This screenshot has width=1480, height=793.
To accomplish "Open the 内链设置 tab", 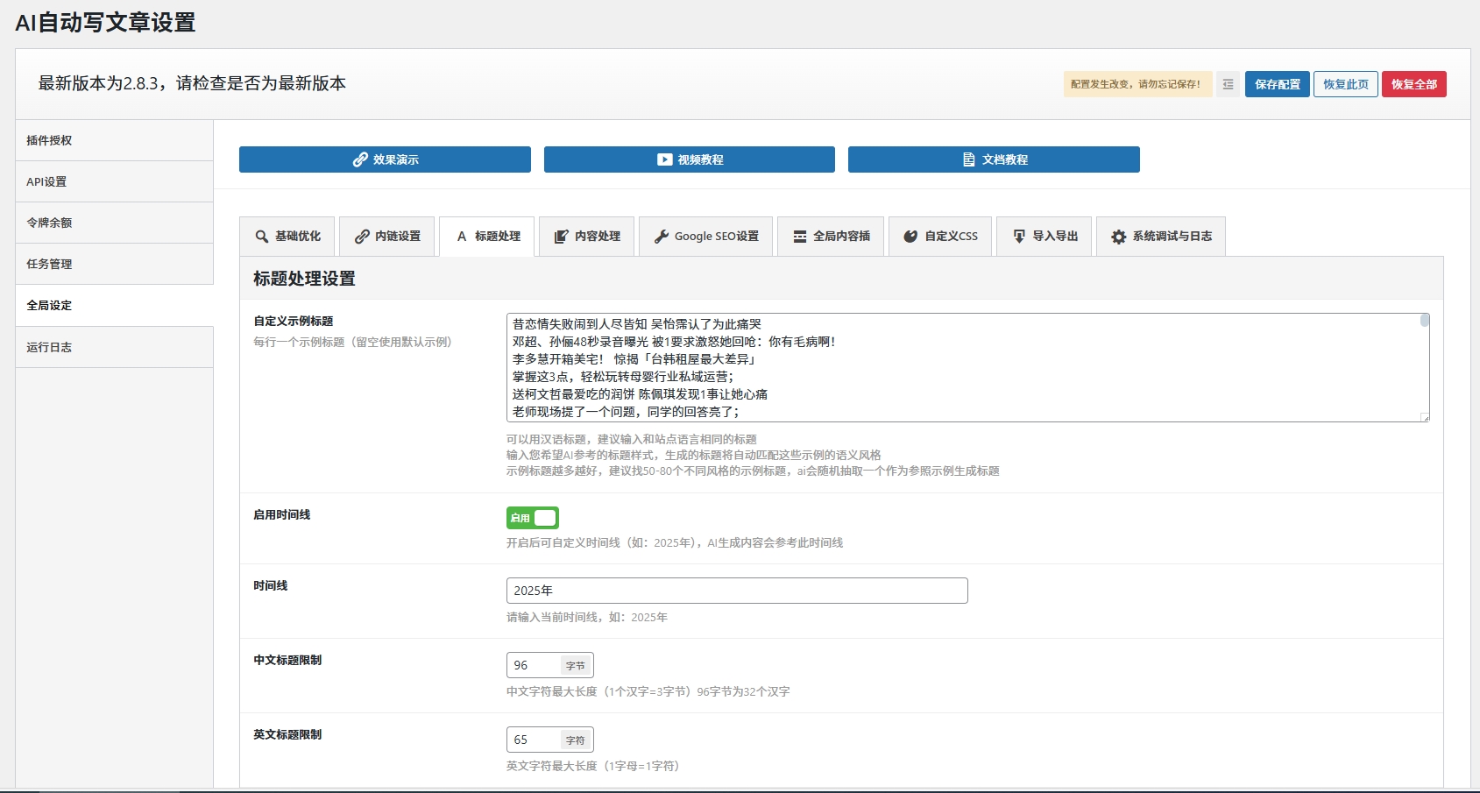I will (387, 237).
